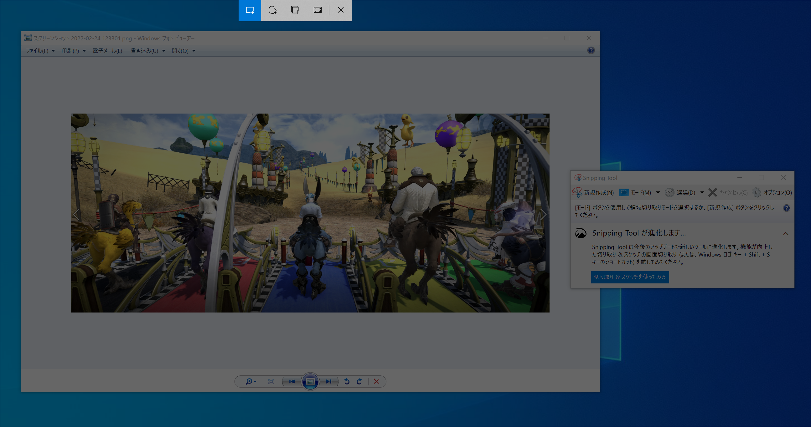Click 切り取り & スケッチを使ってみる button
The height and width of the screenshot is (427, 811).
pos(630,277)
